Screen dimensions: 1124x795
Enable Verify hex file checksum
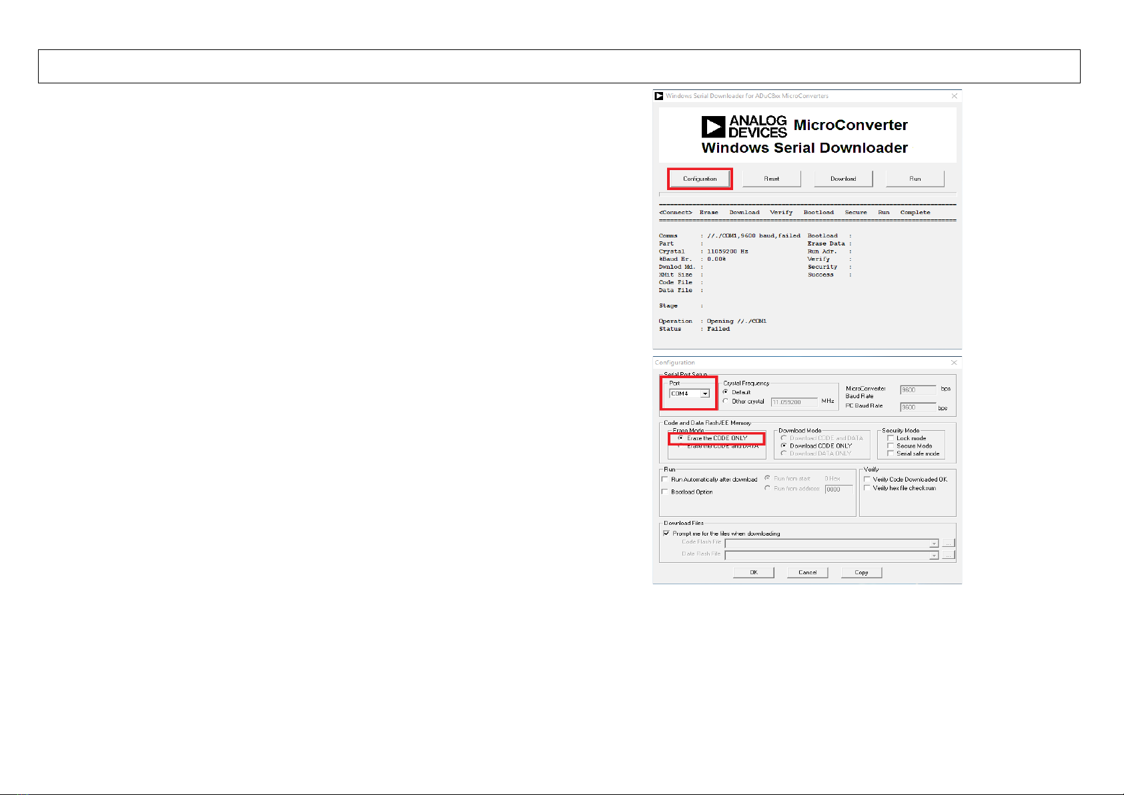(x=867, y=488)
